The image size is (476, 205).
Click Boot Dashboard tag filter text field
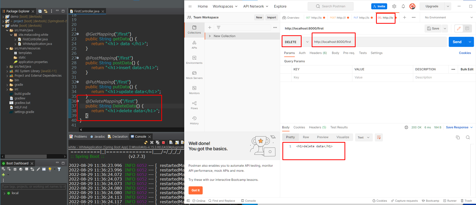pos(34,187)
